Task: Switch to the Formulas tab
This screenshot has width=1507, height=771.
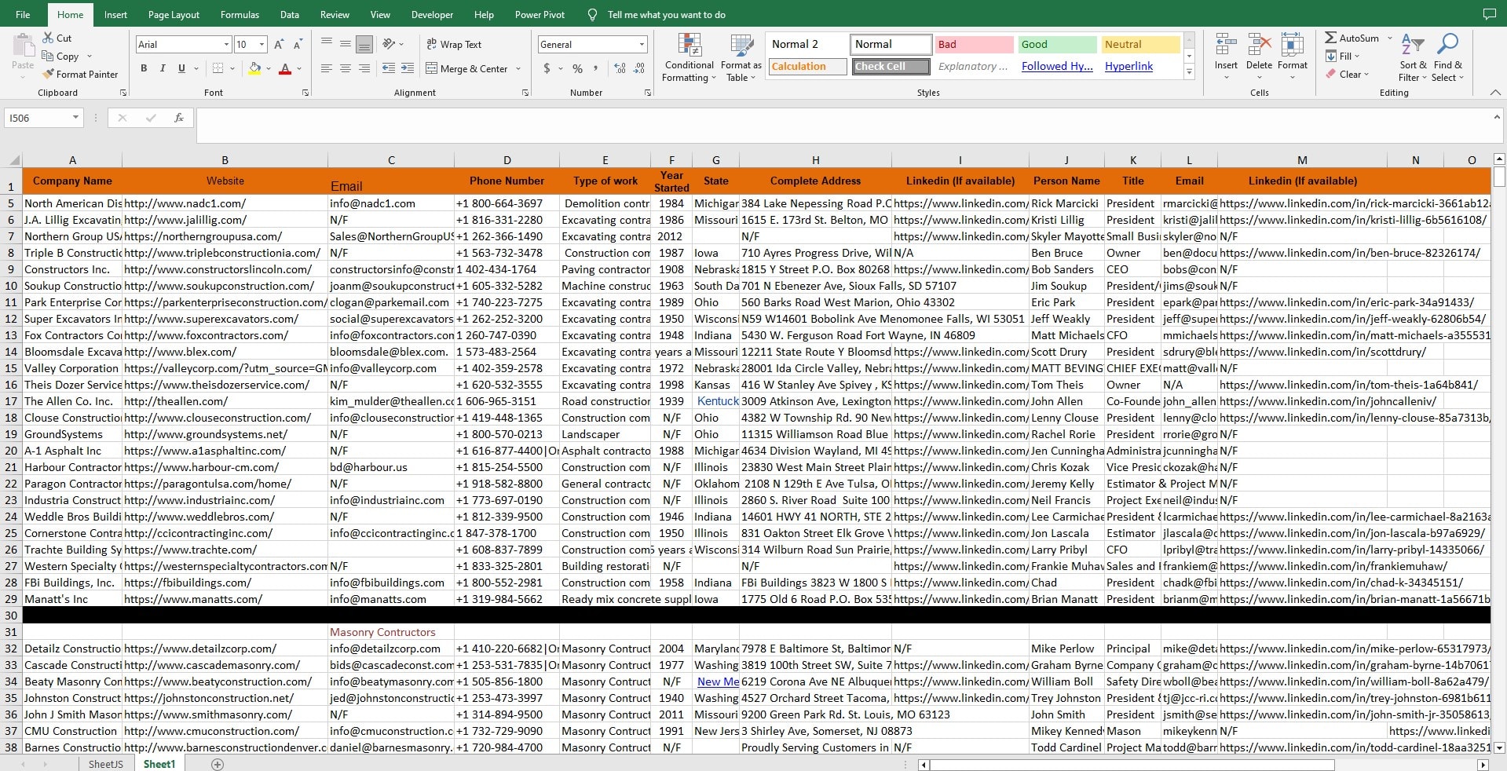Action: coord(240,14)
